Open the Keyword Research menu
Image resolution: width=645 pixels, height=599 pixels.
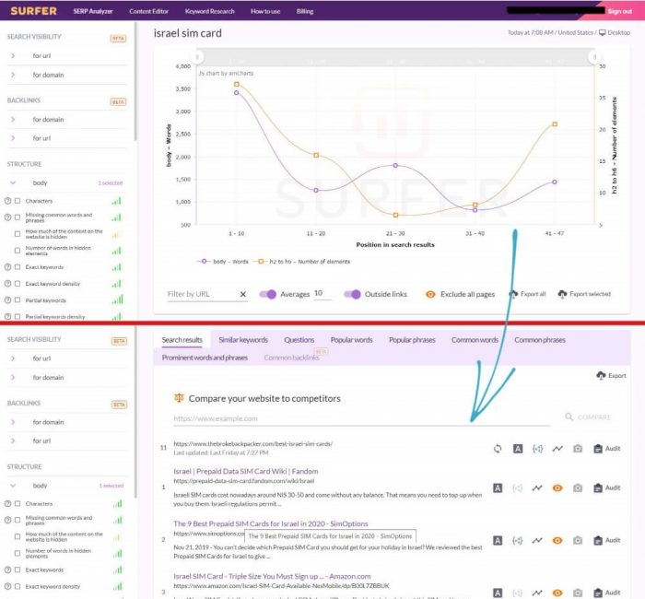pyautogui.click(x=210, y=11)
